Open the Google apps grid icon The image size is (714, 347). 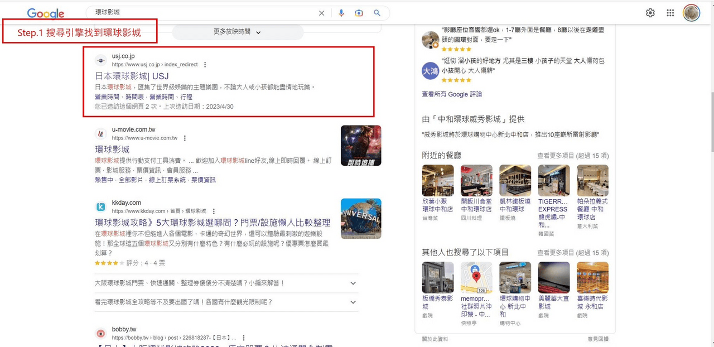[x=670, y=13]
